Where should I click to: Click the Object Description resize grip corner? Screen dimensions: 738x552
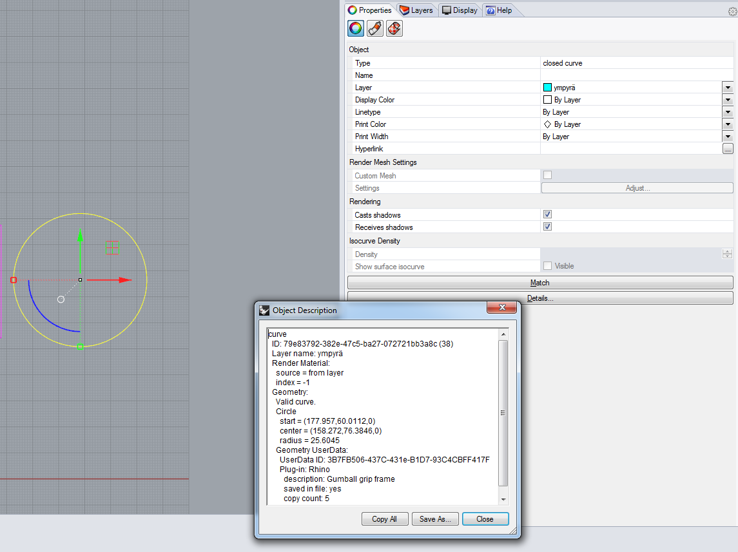[513, 531]
